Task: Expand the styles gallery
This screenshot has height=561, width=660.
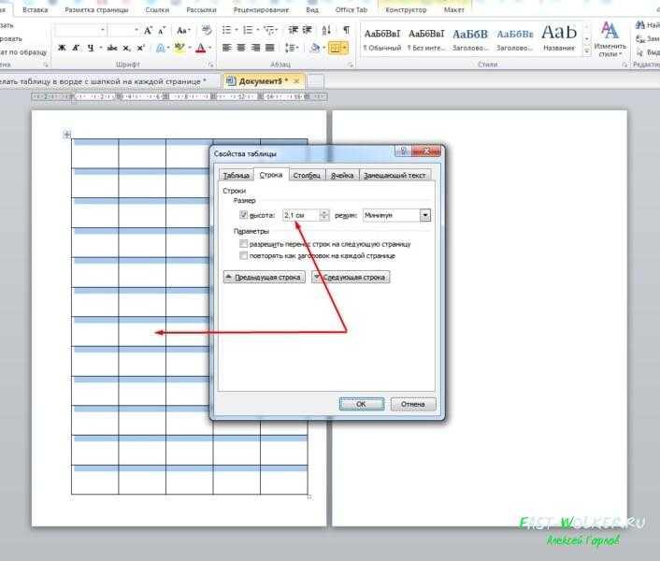Action: coord(587,51)
